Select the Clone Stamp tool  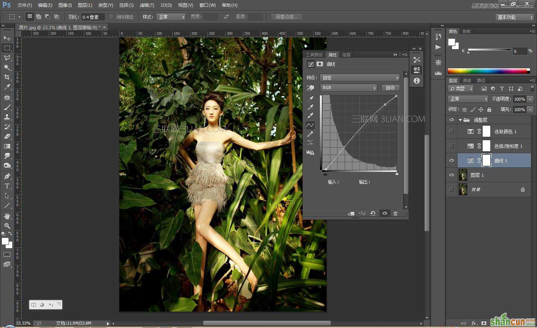pos(7,117)
